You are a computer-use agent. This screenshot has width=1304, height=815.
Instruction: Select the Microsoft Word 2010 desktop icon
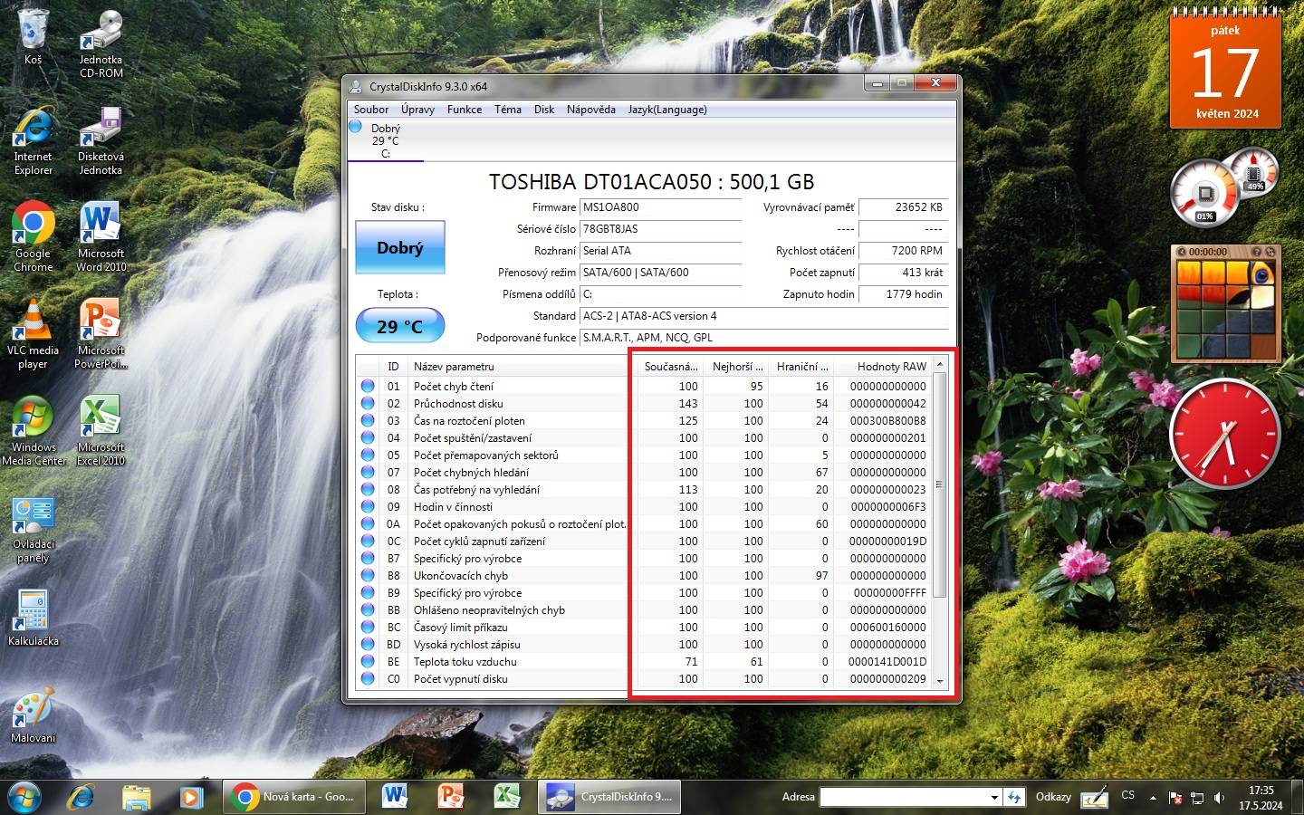(x=101, y=237)
